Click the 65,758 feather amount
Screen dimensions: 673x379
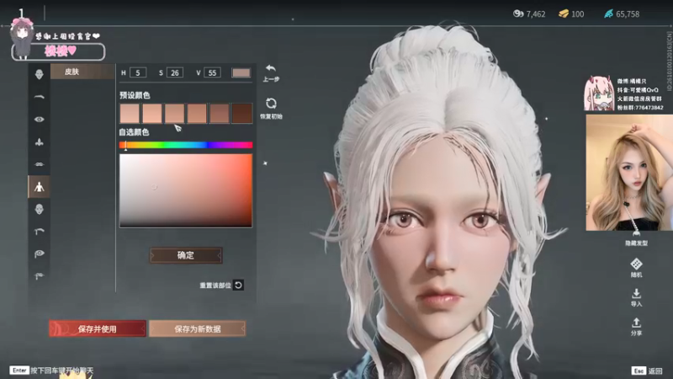[628, 14]
